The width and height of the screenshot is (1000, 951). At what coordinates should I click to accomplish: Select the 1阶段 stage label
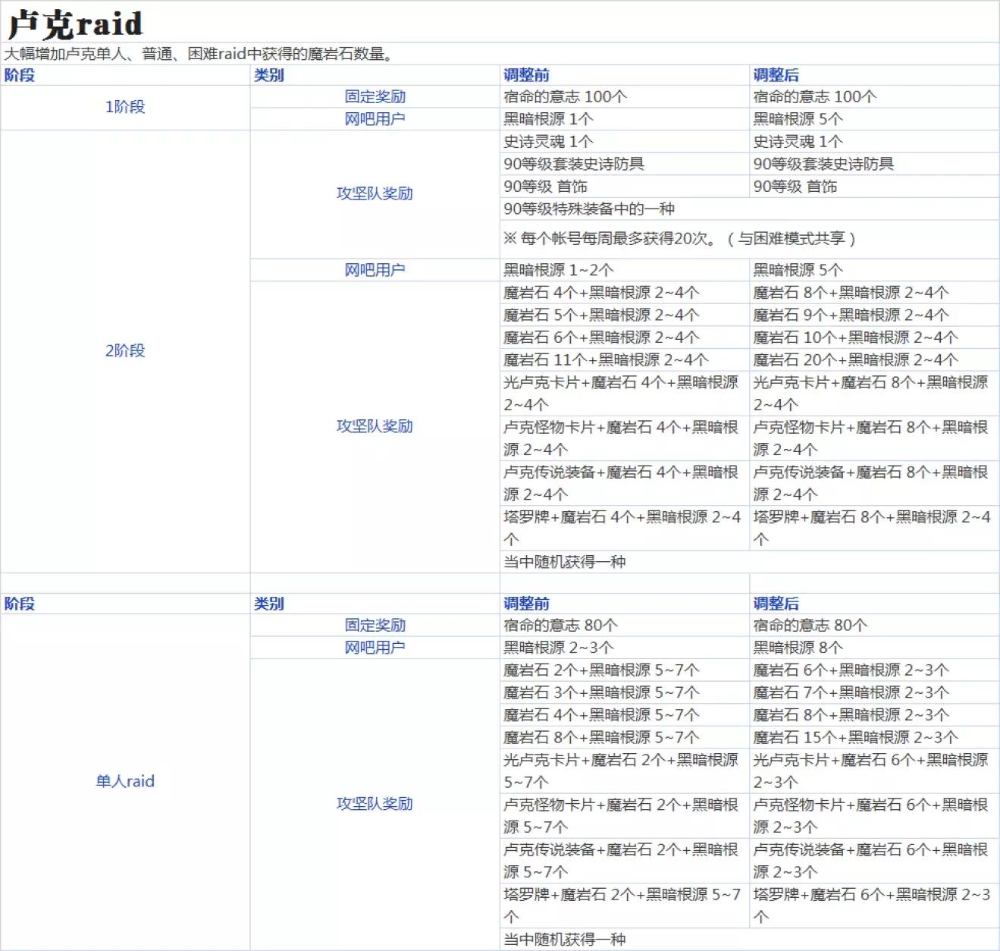(126, 107)
